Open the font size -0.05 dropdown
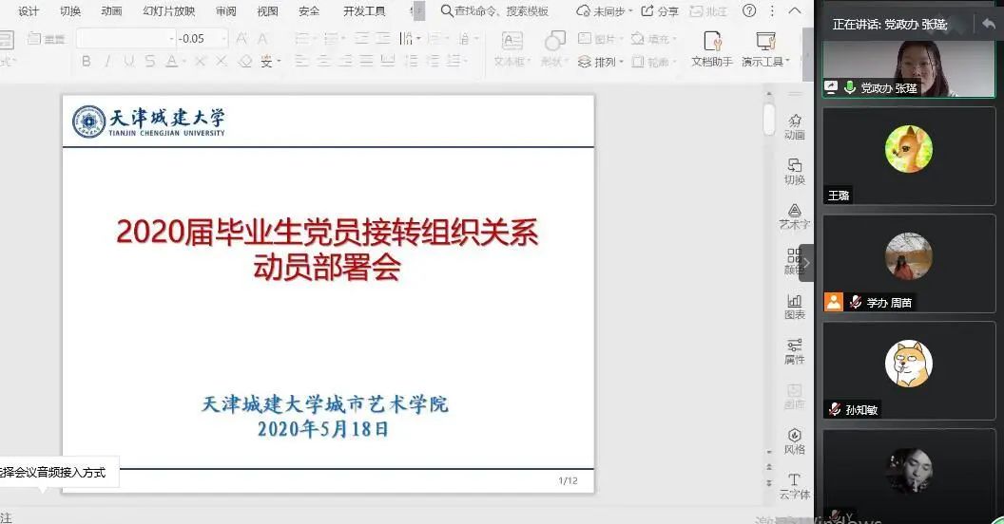This screenshot has height=524, width=1004. click(x=223, y=39)
